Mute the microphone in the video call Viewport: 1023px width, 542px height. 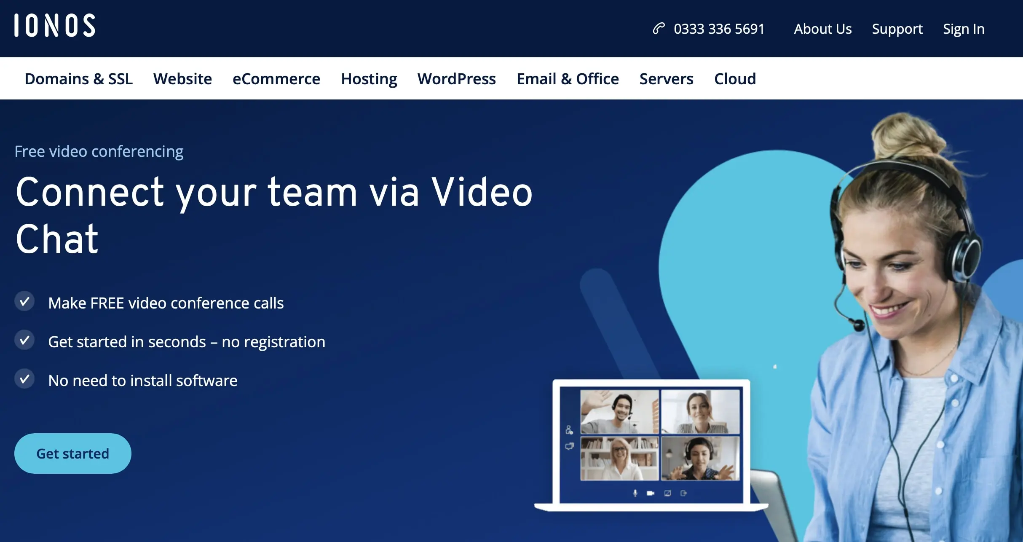pyautogui.click(x=635, y=494)
